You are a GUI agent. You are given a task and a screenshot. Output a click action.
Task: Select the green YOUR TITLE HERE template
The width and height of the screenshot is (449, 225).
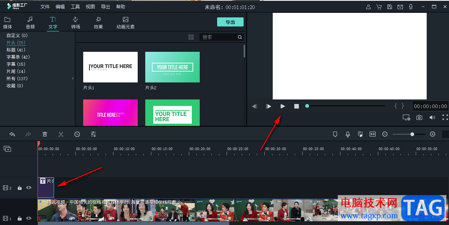(x=172, y=113)
